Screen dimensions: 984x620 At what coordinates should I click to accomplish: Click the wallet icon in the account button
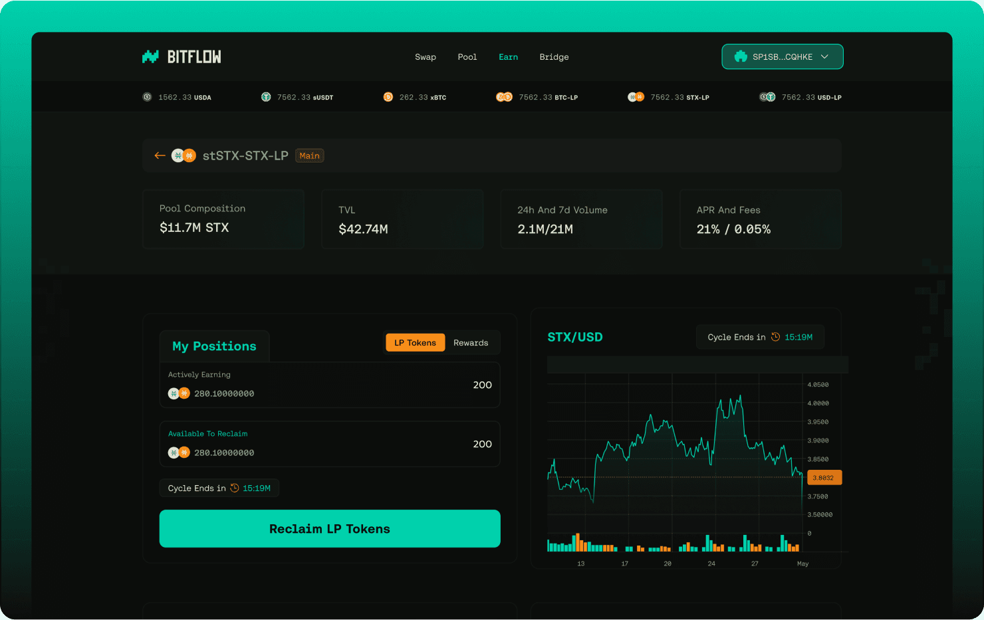(x=739, y=56)
